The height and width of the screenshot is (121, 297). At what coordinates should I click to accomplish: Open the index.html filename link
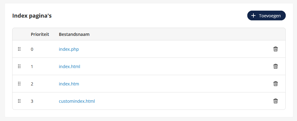point(70,67)
